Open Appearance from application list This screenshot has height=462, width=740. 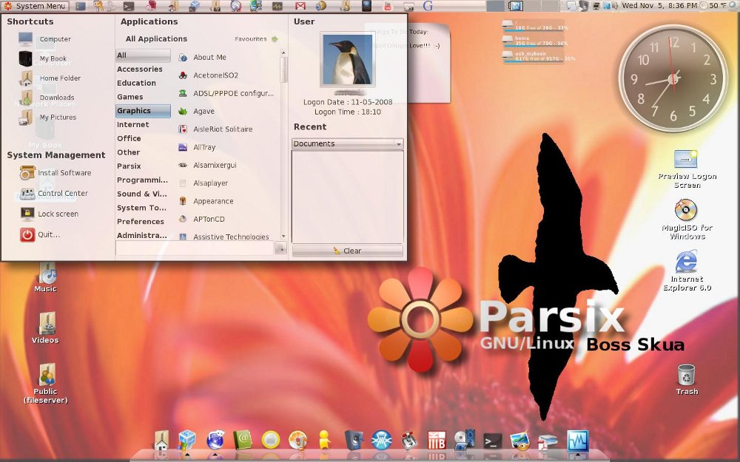click(206, 201)
